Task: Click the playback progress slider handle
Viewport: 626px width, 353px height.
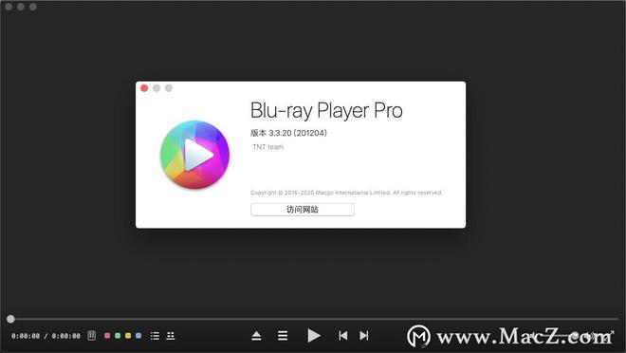Action: point(10,319)
